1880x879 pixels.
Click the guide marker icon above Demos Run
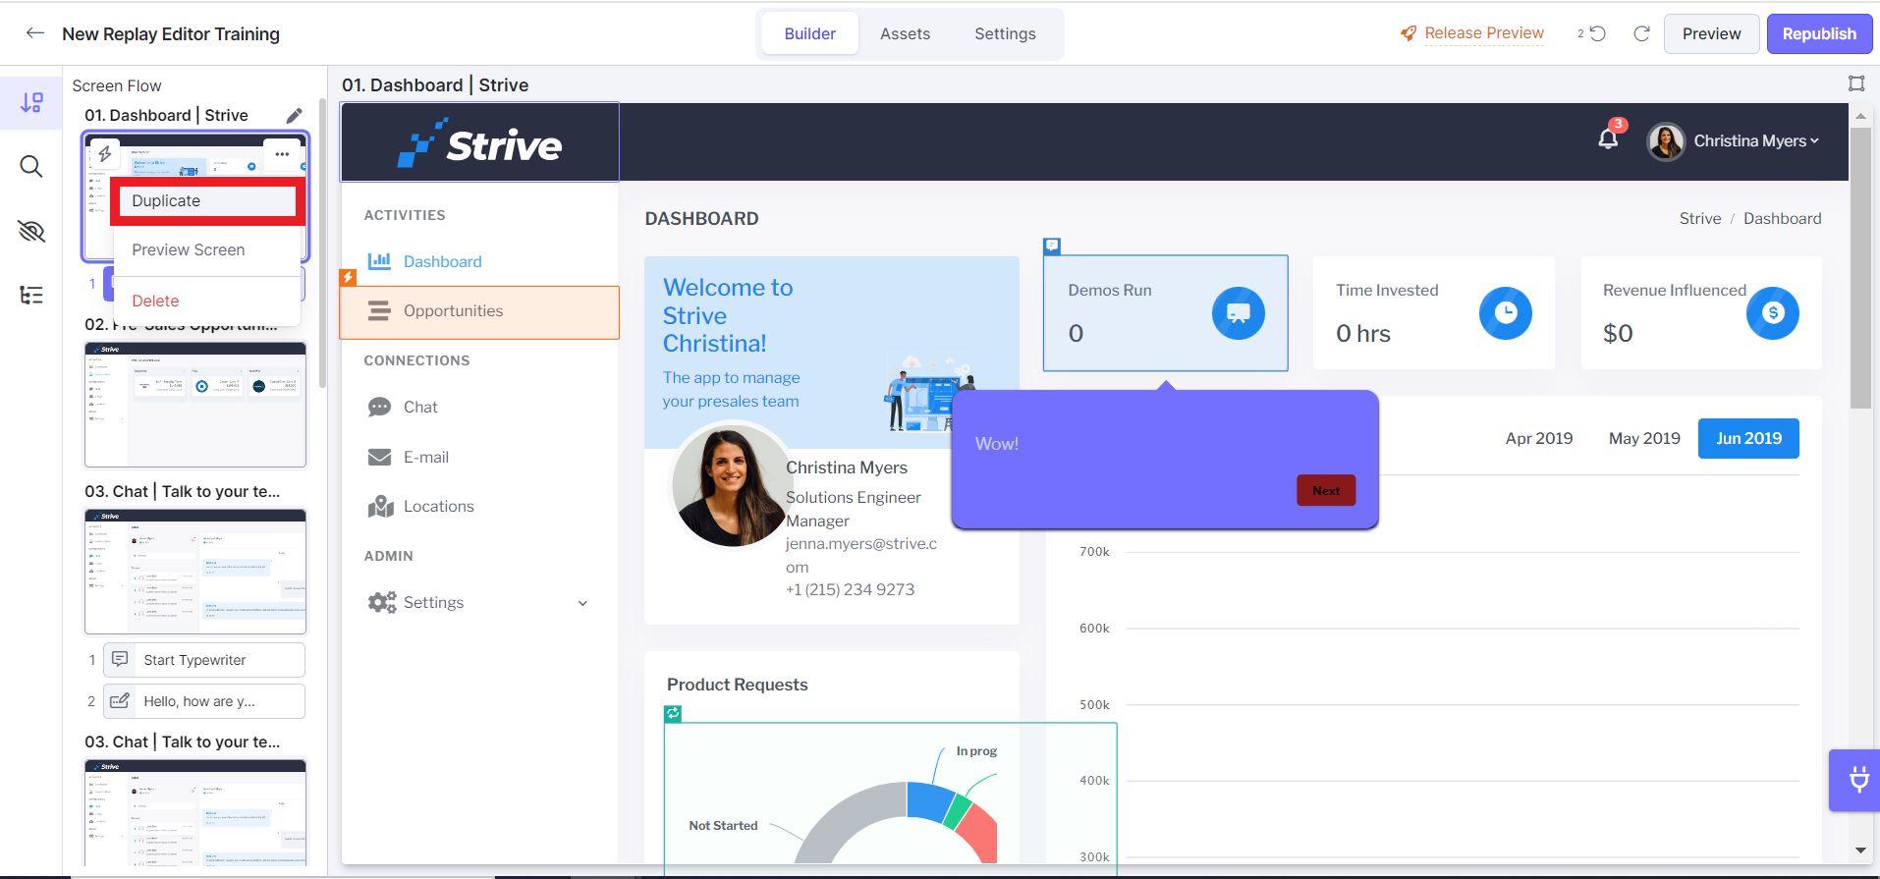(x=1052, y=246)
